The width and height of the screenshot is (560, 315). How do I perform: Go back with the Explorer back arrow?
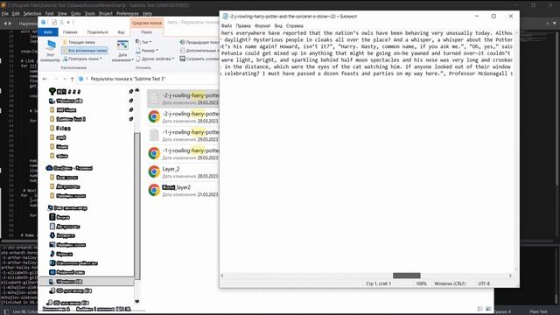[x=45, y=79]
